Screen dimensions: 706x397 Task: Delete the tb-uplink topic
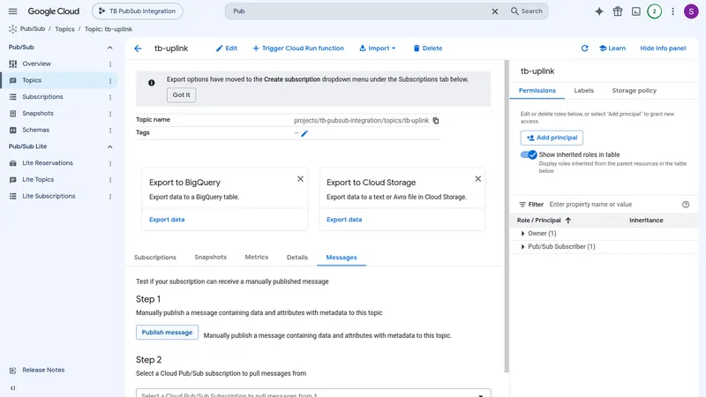(x=428, y=49)
